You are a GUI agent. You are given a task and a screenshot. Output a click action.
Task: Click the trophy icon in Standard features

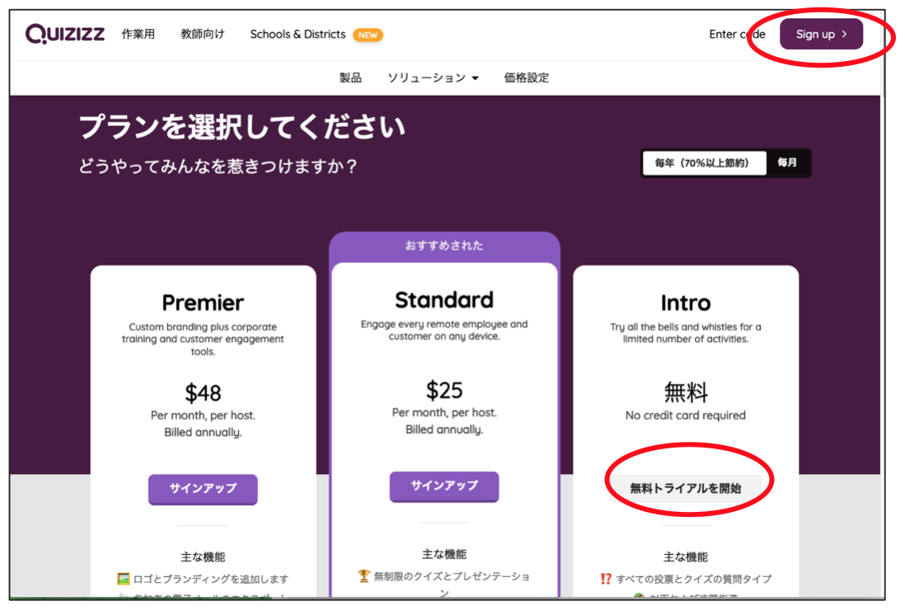pyautogui.click(x=364, y=576)
